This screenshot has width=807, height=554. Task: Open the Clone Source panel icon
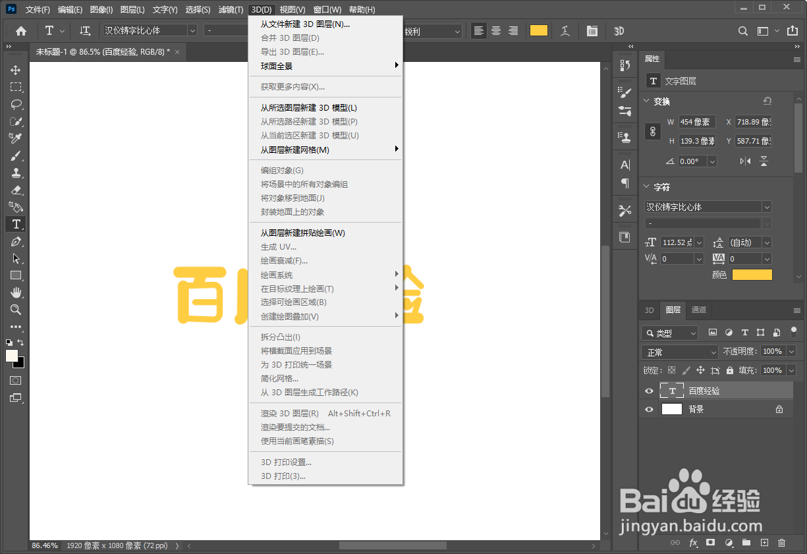(x=625, y=137)
